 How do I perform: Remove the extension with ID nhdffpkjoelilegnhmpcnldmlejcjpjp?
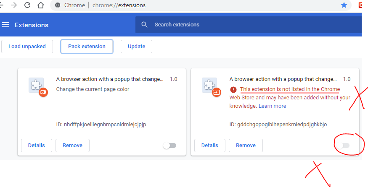(72, 145)
